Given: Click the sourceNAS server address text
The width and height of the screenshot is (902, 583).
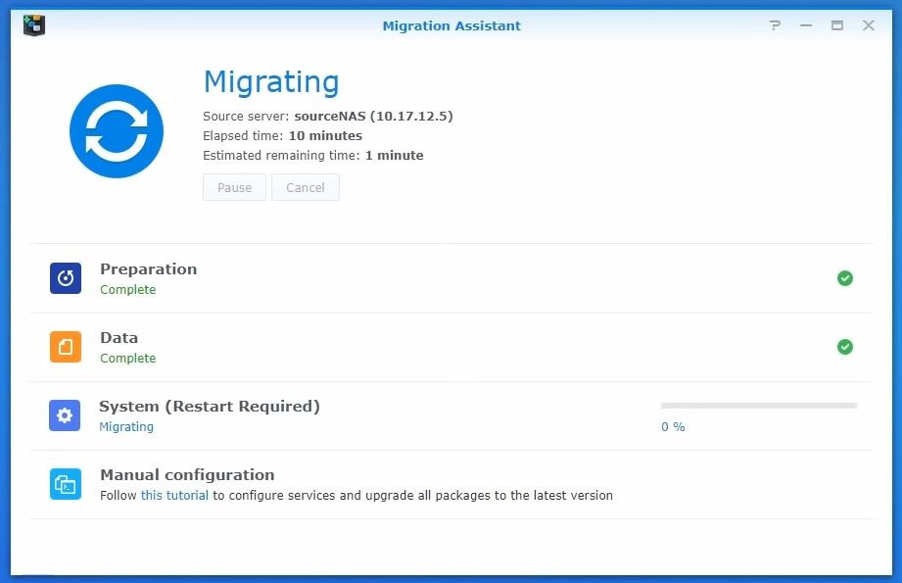Looking at the screenshot, I should point(374,116).
